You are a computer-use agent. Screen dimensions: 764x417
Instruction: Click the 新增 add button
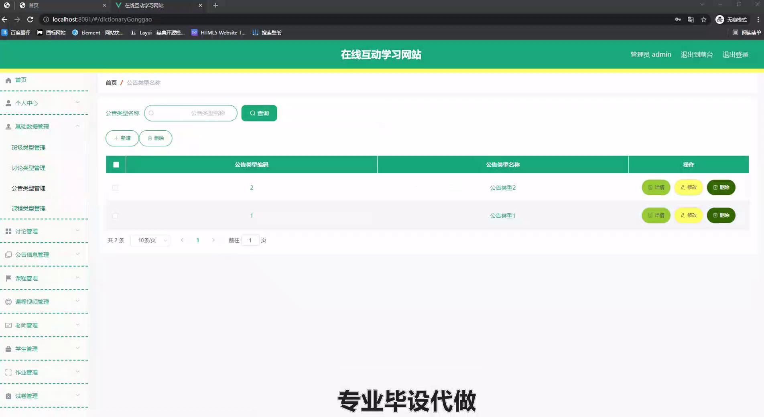[x=122, y=138]
